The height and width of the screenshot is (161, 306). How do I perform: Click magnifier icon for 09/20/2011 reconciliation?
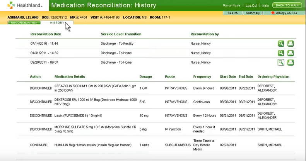[x=281, y=63]
